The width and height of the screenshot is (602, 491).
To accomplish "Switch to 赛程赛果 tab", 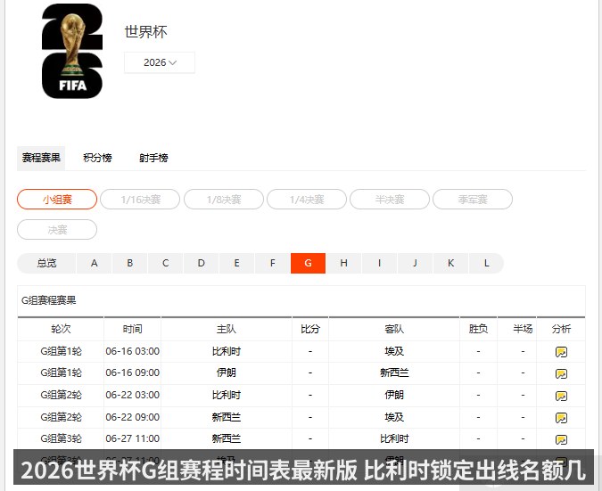I will tap(41, 158).
